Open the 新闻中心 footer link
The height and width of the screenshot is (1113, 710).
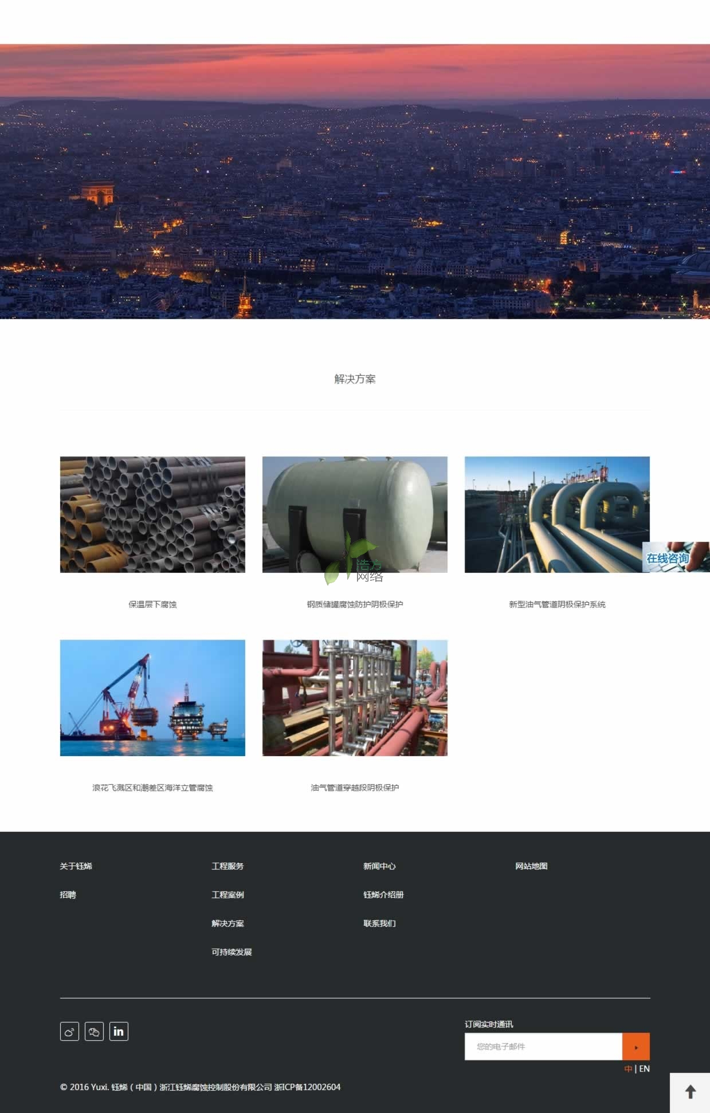[x=379, y=866]
